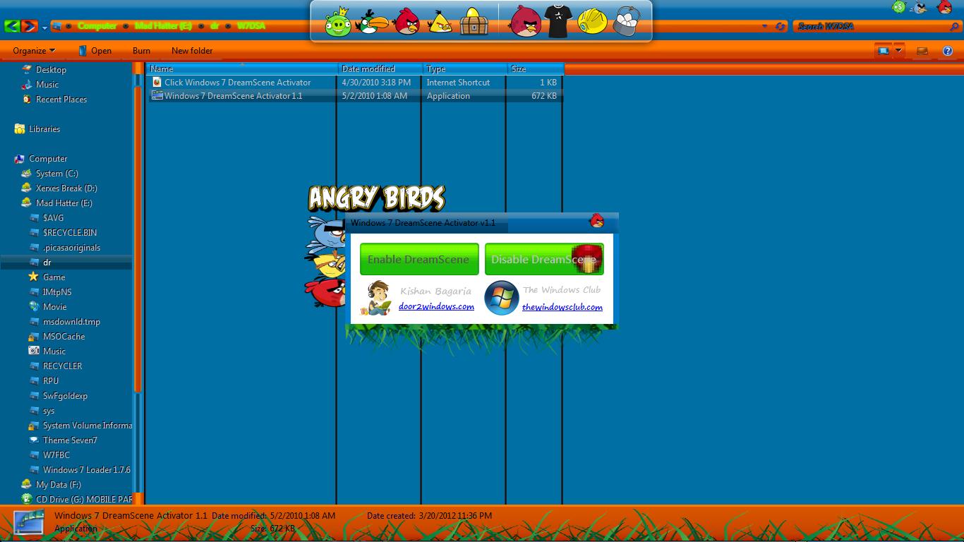The image size is (964, 542).
Task: Open the thewindowsclub.com link
Action: click(562, 307)
